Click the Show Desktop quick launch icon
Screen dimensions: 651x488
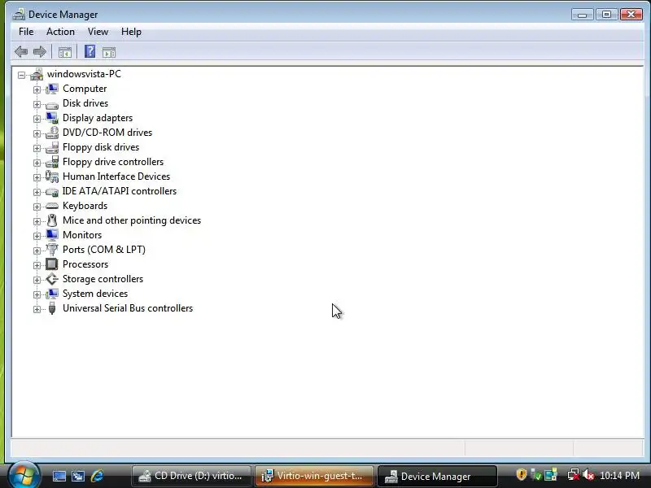[59, 476]
